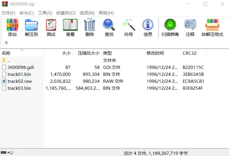This screenshot has width=229, height=156.
Task: Open the File (文件) menu
Action: (x=8, y=13)
